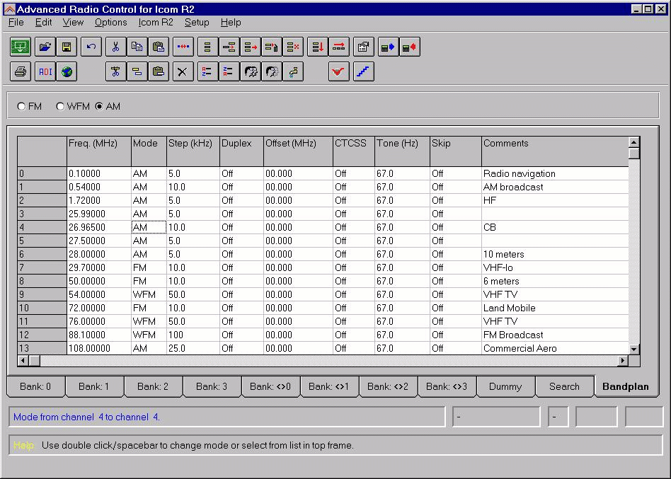Sort ascending with the A-Z icon
671x479 pixels.
tap(208, 71)
